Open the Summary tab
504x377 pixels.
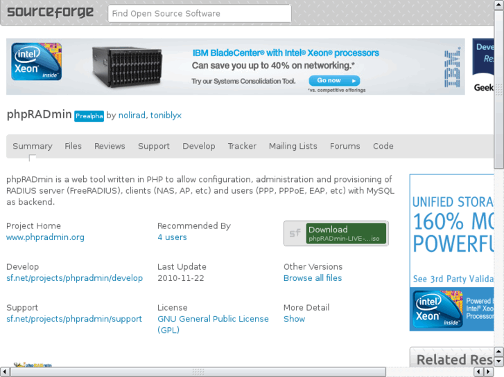click(33, 146)
